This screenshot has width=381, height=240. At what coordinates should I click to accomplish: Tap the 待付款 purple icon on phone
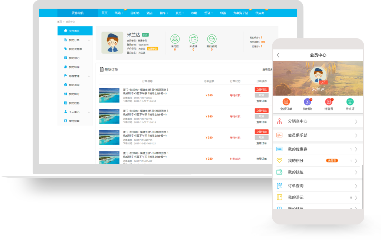click(307, 102)
